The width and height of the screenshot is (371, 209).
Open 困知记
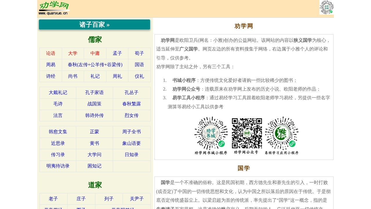(x=94, y=166)
